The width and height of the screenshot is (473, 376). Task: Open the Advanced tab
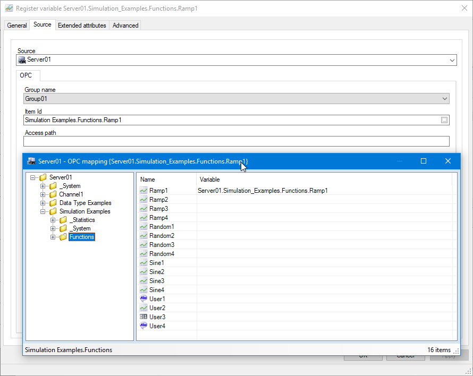125,25
